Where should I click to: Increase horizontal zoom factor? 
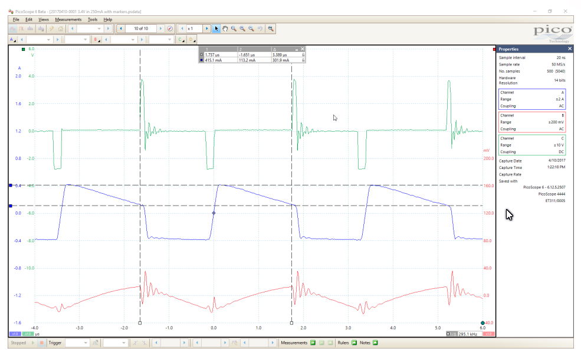(207, 28)
